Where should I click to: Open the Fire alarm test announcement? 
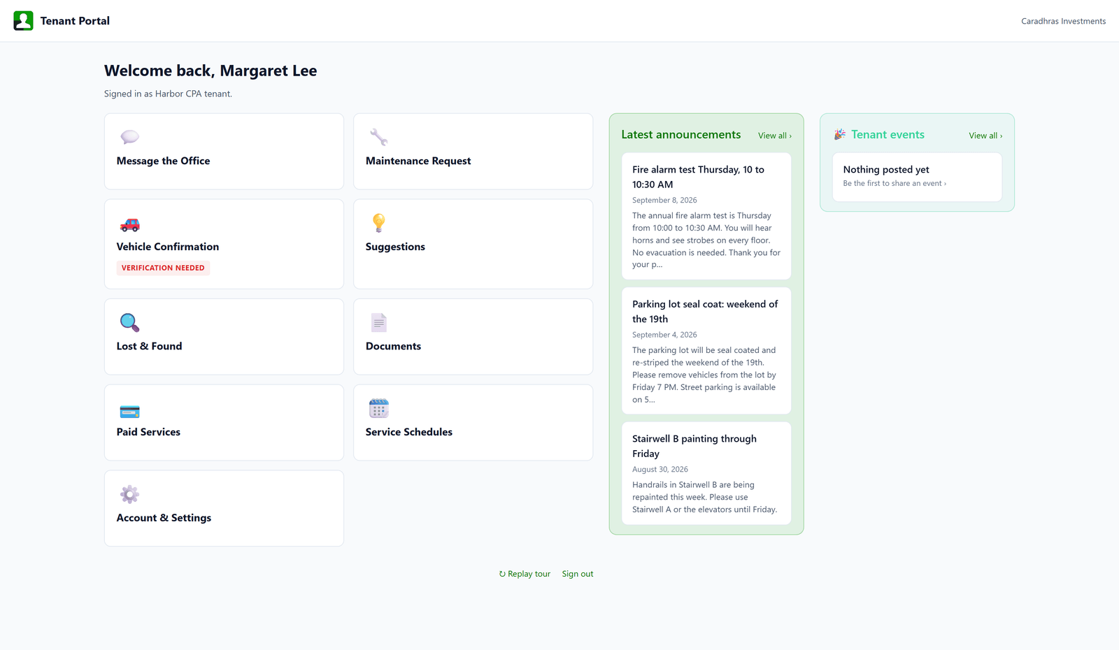click(706, 216)
